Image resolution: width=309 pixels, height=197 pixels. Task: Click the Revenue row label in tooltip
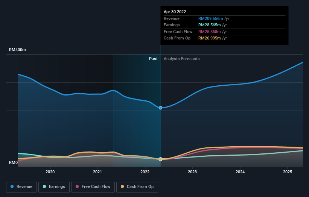(172, 18)
